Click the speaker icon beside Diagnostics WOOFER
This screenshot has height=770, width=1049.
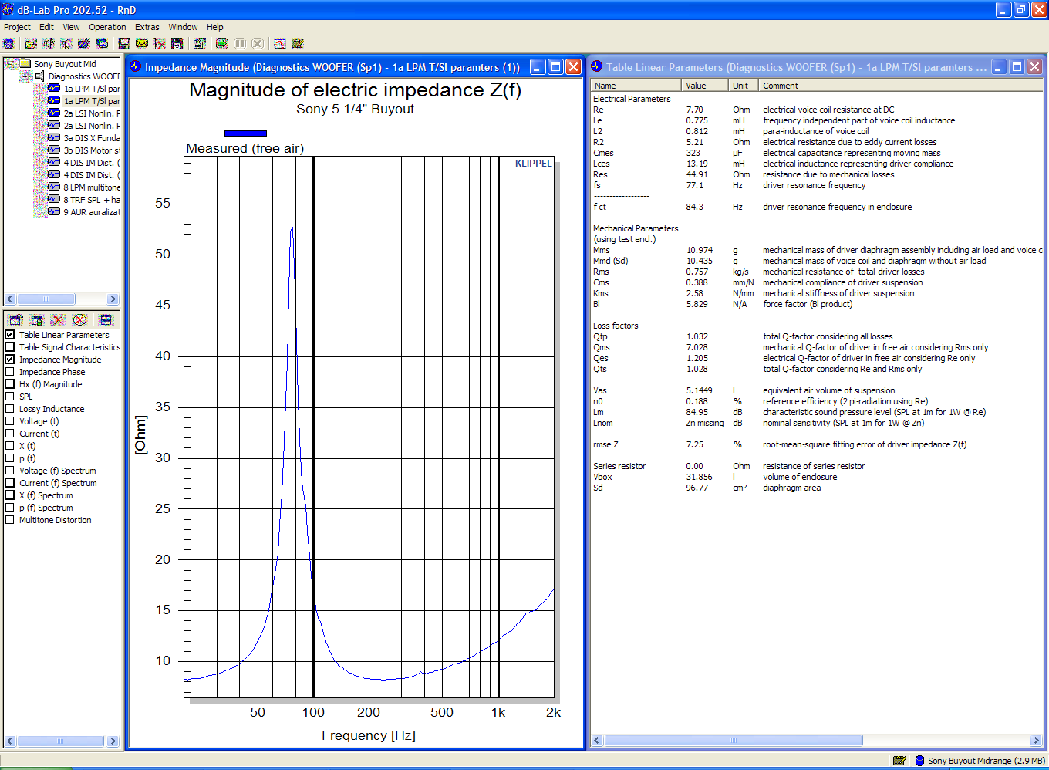click(39, 76)
